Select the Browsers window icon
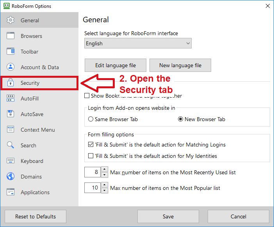The image size is (274, 227). [11, 36]
